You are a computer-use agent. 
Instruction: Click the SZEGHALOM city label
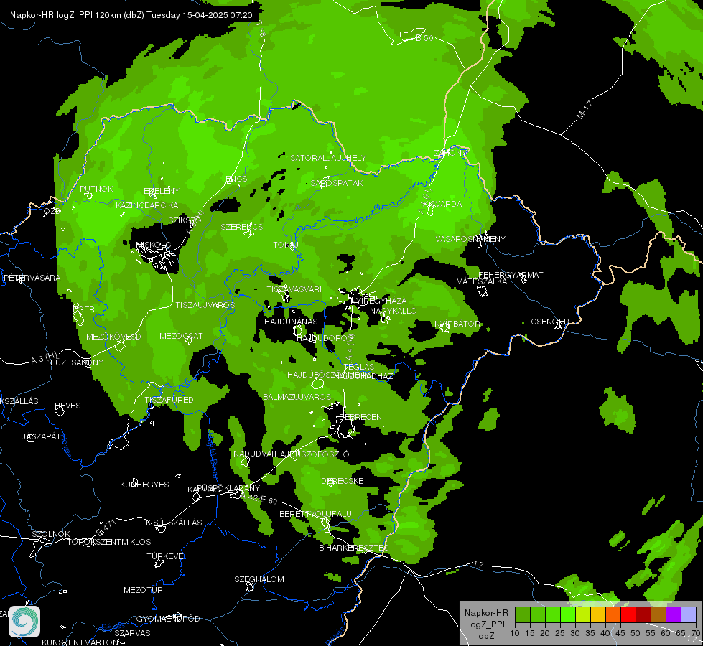point(259,580)
